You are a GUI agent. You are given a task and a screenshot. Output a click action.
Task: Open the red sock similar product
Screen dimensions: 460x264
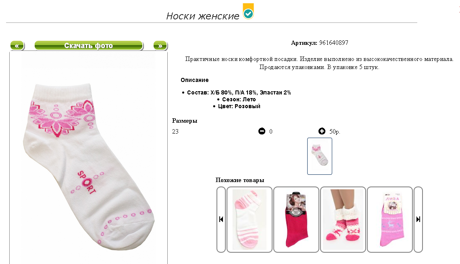point(296,219)
